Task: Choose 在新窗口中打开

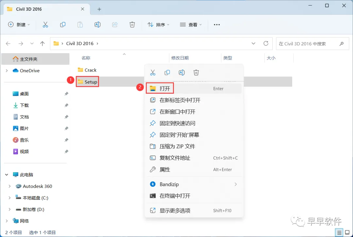Action: point(194,112)
